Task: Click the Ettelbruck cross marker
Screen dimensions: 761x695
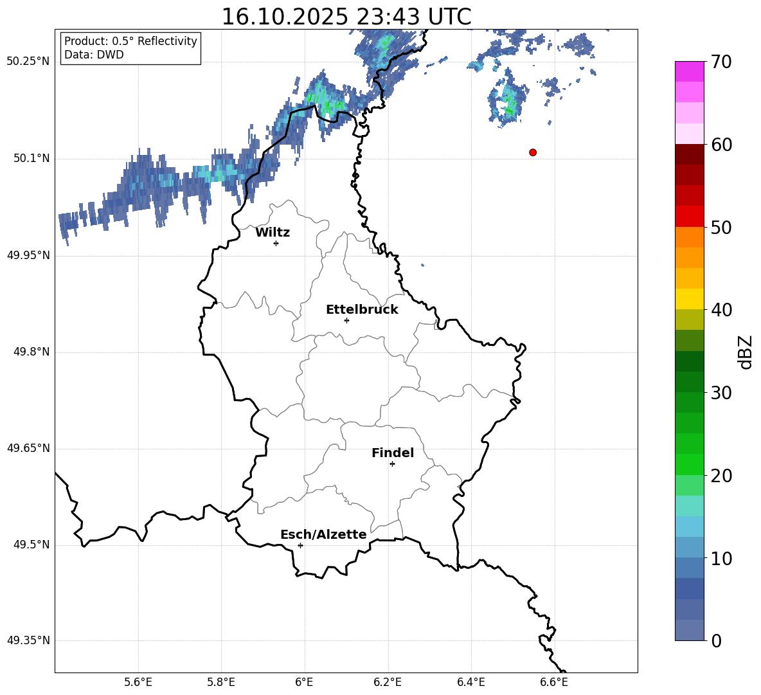Action: [x=346, y=320]
